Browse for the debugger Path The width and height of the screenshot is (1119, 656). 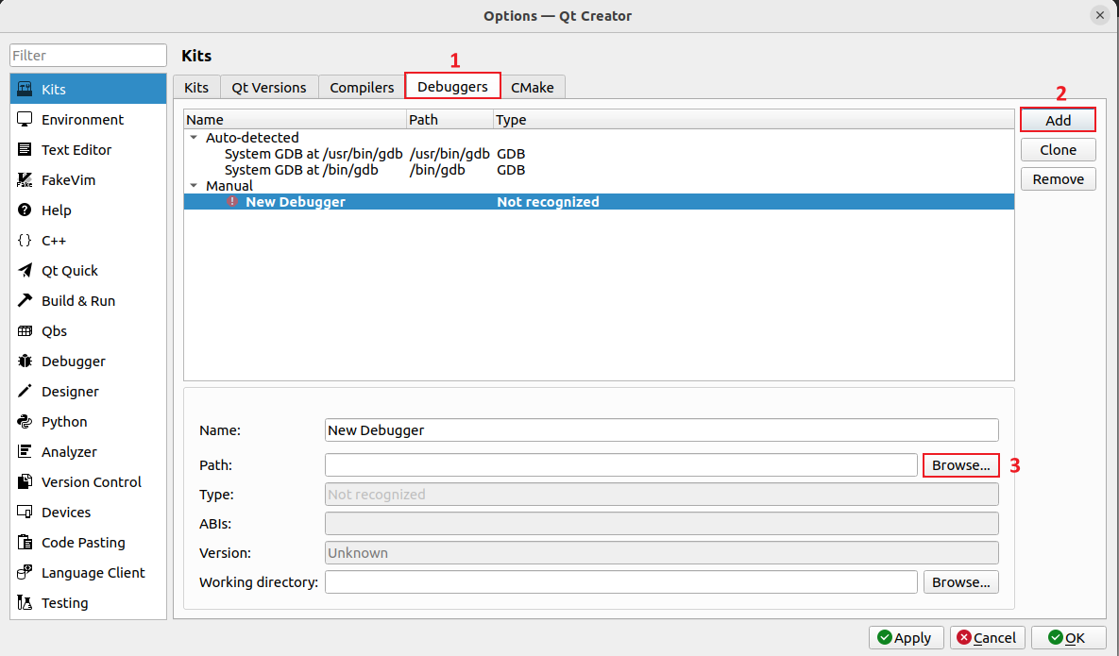point(960,465)
